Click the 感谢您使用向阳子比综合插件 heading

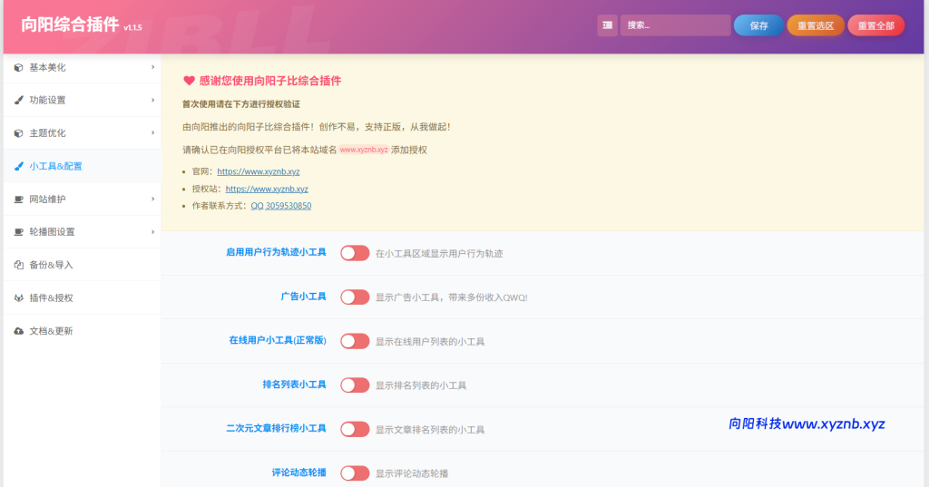pyautogui.click(x=270, y=81)
